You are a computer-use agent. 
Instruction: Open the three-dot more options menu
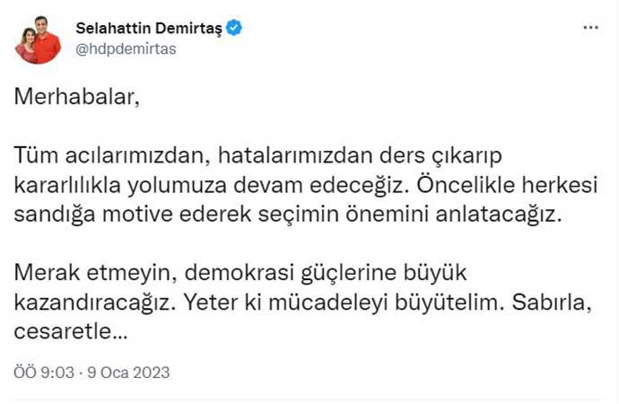tap(590, 28)
